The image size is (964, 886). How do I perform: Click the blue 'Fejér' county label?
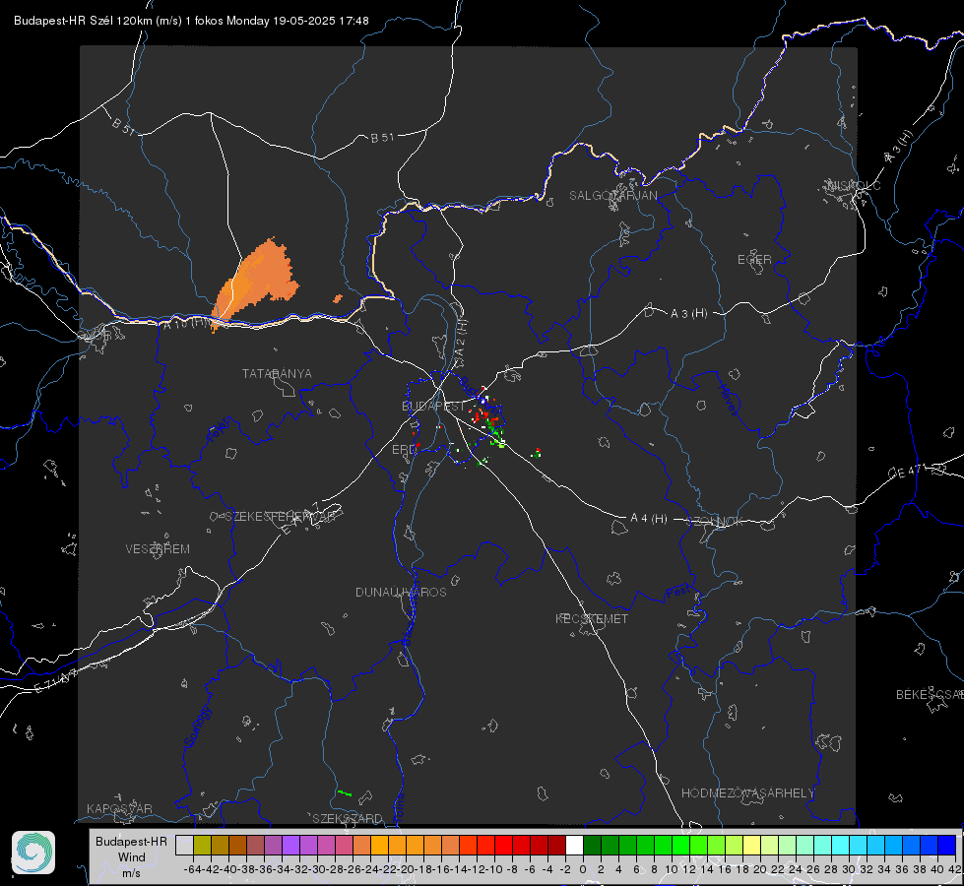pyautogui.click(x=219, y=430)
